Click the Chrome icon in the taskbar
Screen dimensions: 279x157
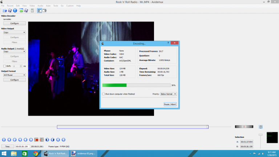click(36, 153)
